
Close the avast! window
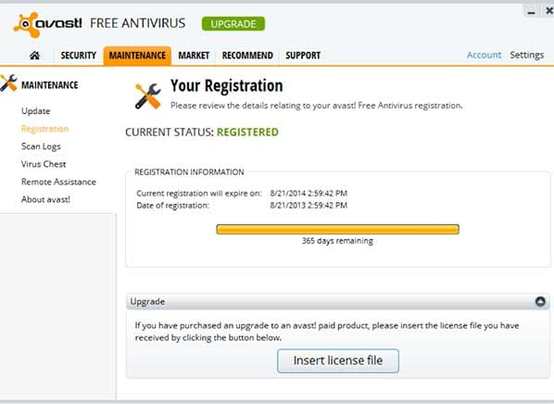[x=548, y=11]
